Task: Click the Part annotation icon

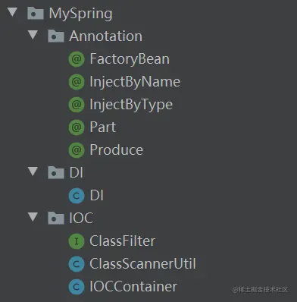Action: click(x=77, y=127)
